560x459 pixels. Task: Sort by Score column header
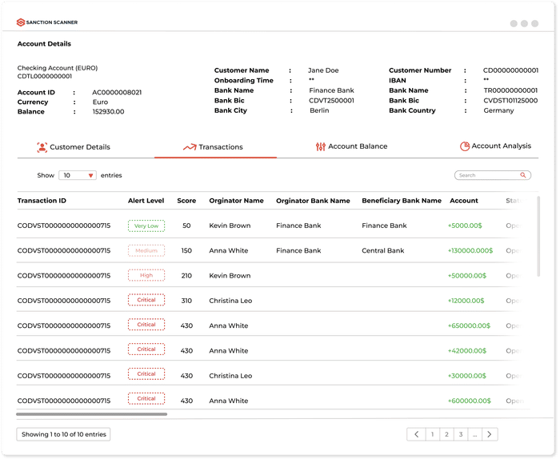pyautogui.click(x=186, y=201)
